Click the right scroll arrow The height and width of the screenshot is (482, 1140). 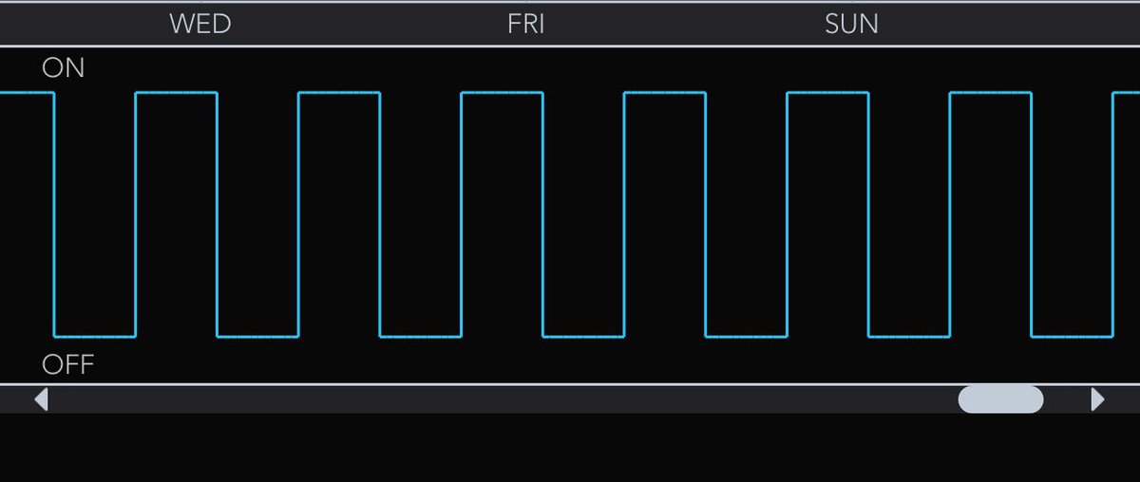click(x=1098, y=399)
